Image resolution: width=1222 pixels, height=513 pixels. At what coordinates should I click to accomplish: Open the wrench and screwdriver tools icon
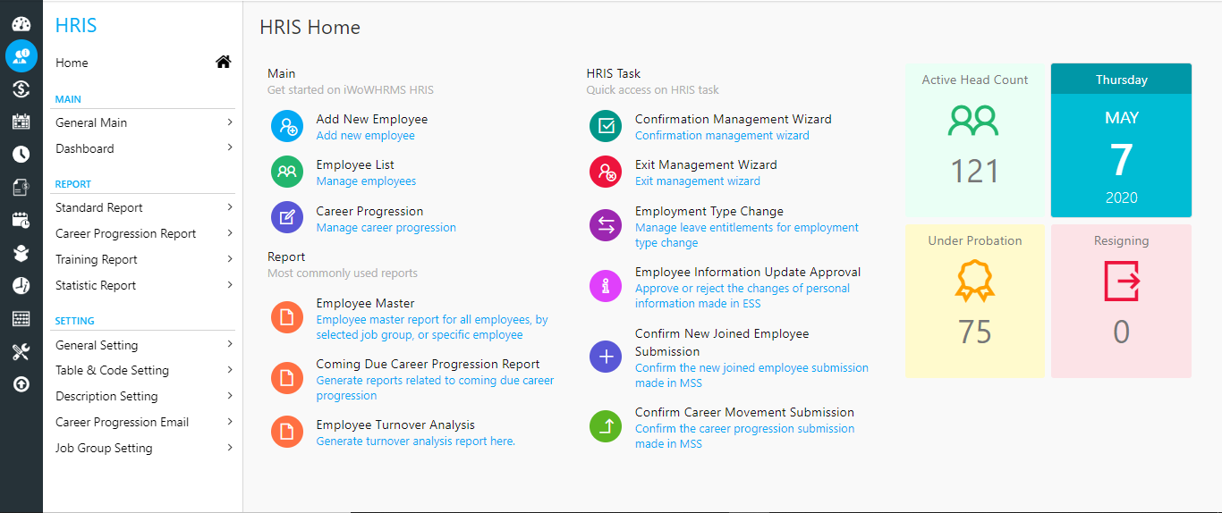[x=21, y=351]
